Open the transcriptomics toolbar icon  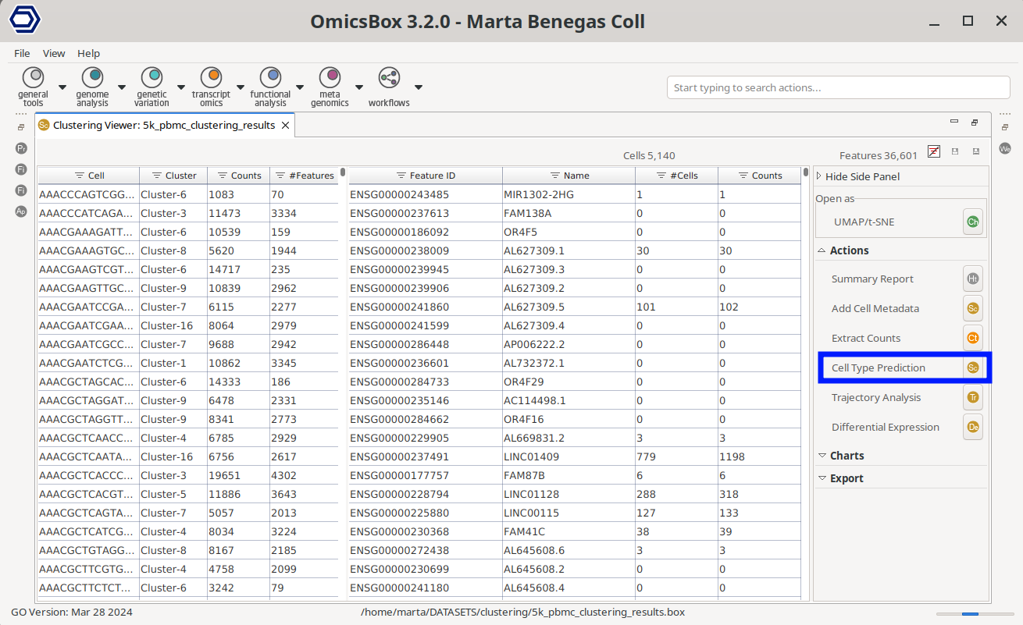pyautogui.click(x=211, y=78)
